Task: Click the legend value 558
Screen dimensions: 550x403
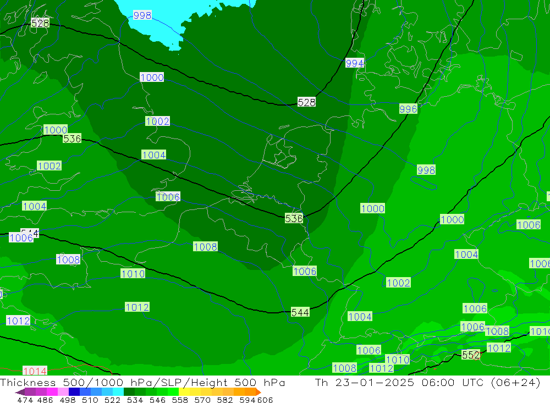Action: coord(180,400)
